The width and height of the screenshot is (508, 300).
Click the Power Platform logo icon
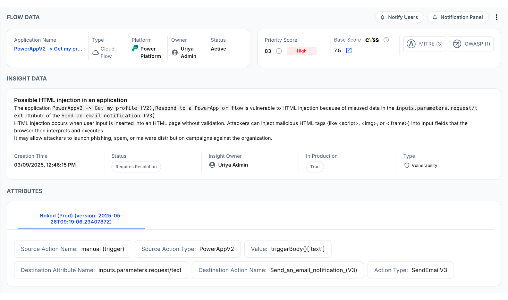(x=135, y=49)
